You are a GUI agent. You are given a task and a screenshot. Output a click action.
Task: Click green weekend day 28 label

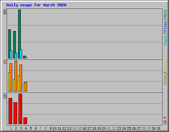click(144, 128)
